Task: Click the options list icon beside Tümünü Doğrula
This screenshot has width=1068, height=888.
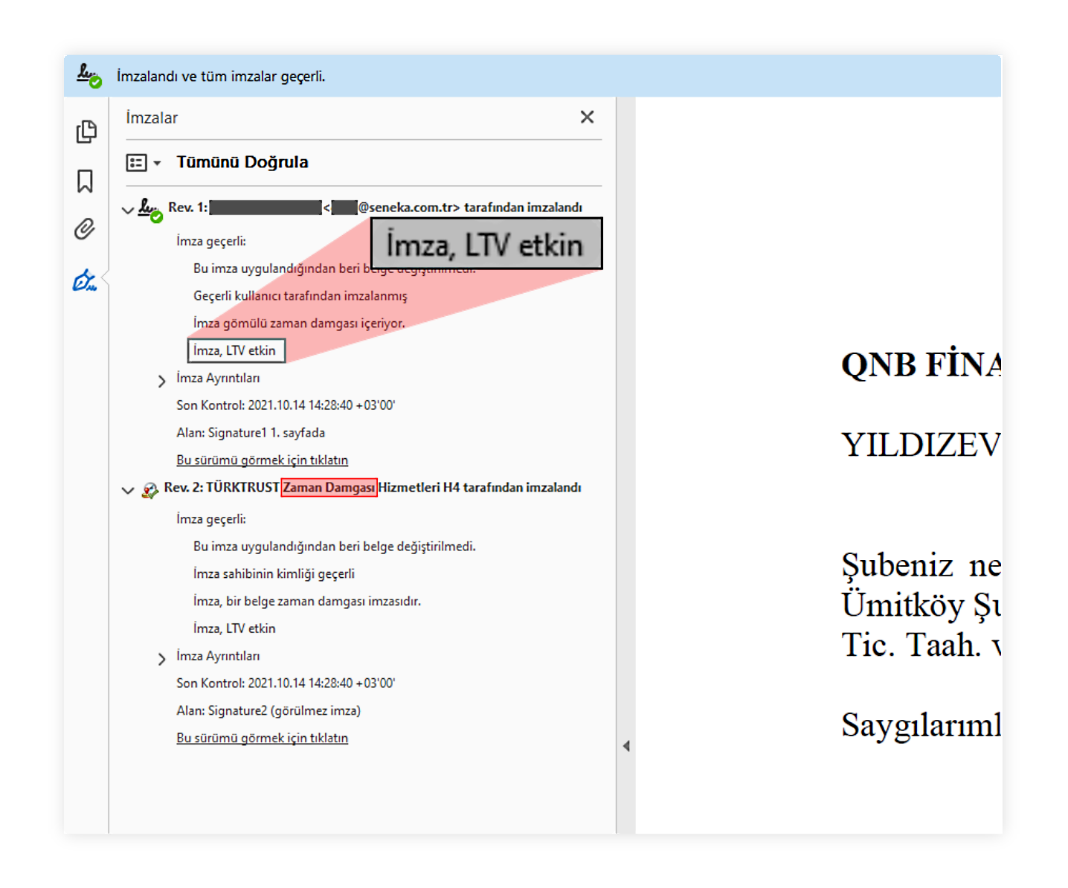Action: [x=137, y=163]
